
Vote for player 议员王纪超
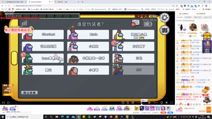pos(43,46)
